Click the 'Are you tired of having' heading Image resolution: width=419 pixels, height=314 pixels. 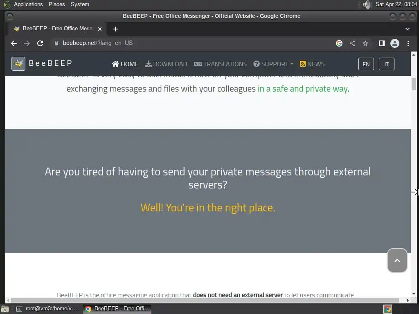point(207,178)
